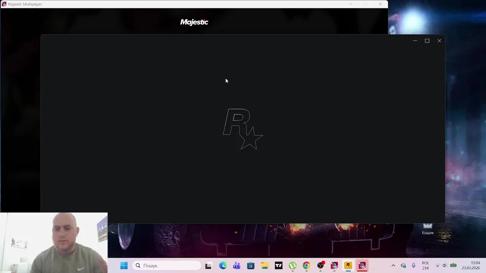Open File Explorer from the taskbar
This screenshot has height=273, width=486.
[x=265, y=265]
